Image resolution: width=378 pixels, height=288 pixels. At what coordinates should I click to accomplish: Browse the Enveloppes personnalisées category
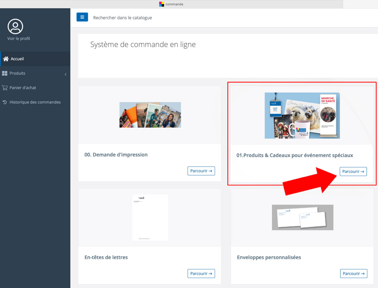[354, 274]
